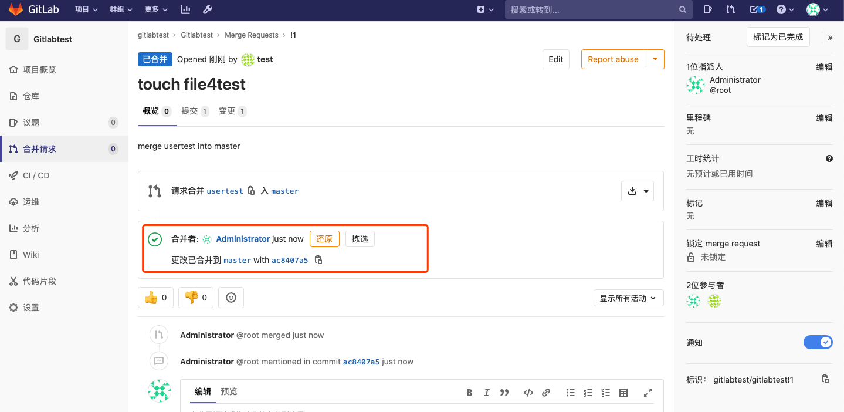This screenshot has height=412, width=844.
Task: Disable the 通知 notifications toggle
Action: 818,342
